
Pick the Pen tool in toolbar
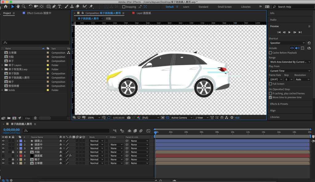(54, 6)
